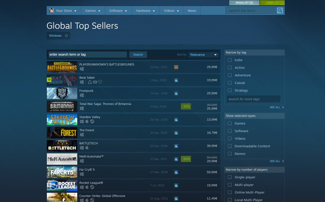The width and height of the screenshot is (325, 202).
Task: Click the user avatar next to Your Store
Action: [x=51, y=11]
